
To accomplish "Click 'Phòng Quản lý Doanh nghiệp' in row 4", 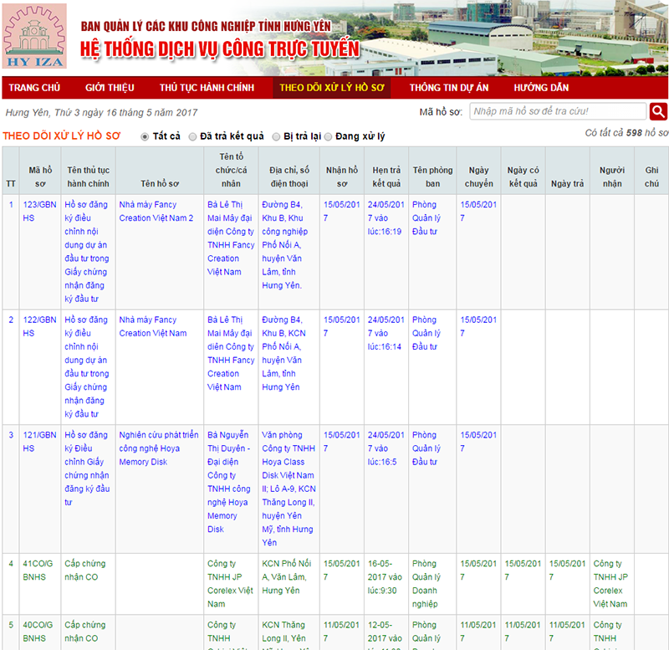I will click(x=426, y=583).
